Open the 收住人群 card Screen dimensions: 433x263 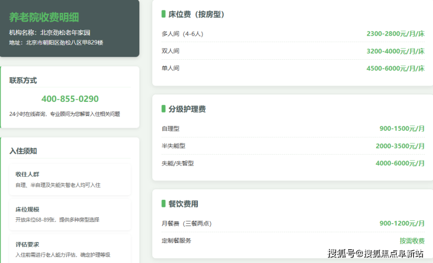(70, 179)
